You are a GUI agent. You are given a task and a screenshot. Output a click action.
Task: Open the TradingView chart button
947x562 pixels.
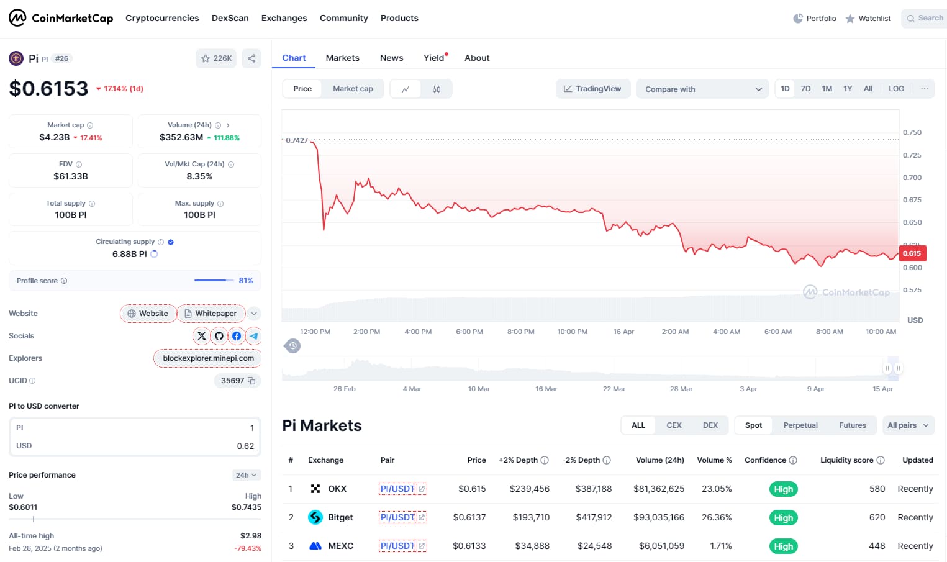[x=593, y=89]
